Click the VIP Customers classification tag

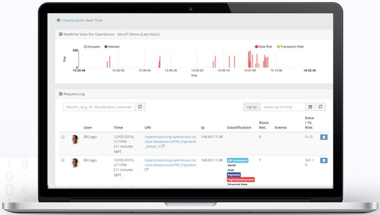click(x=237, y=160)
